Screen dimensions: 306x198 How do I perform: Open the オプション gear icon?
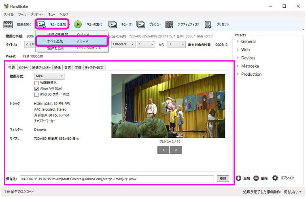click(275, 178)
